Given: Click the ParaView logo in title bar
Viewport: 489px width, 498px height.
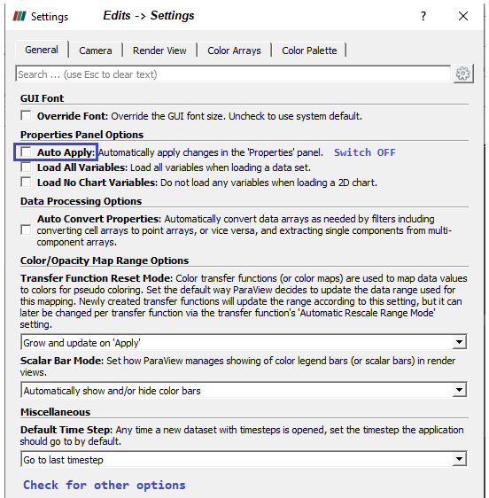Looking at the screenshot, I should pyautogui.click(x=19, y=16).
